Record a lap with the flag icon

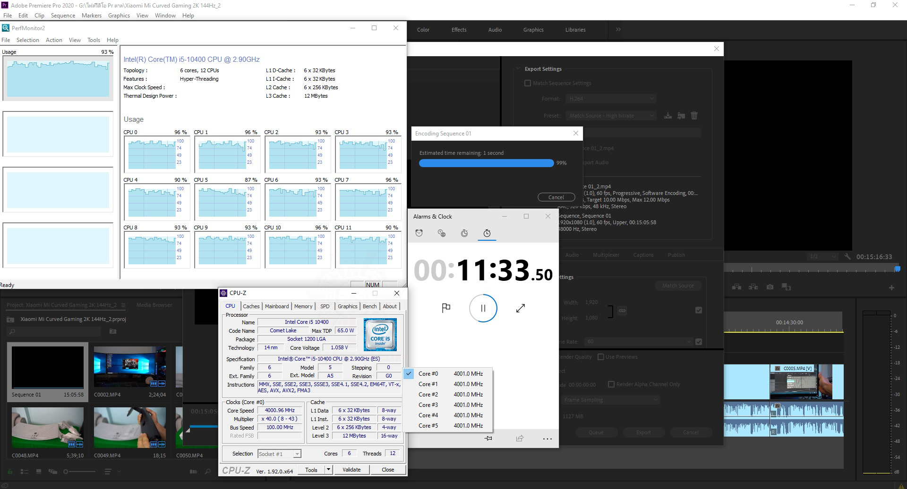tap(446, 308)
